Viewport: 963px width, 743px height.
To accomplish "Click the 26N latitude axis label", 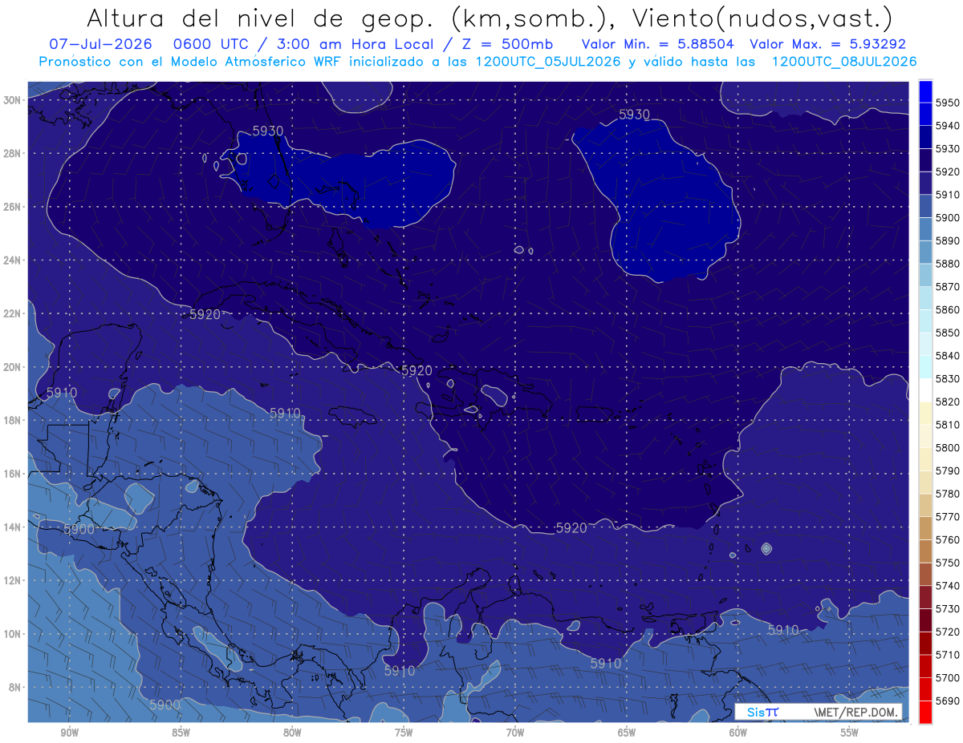I will [x=12, y=207].
